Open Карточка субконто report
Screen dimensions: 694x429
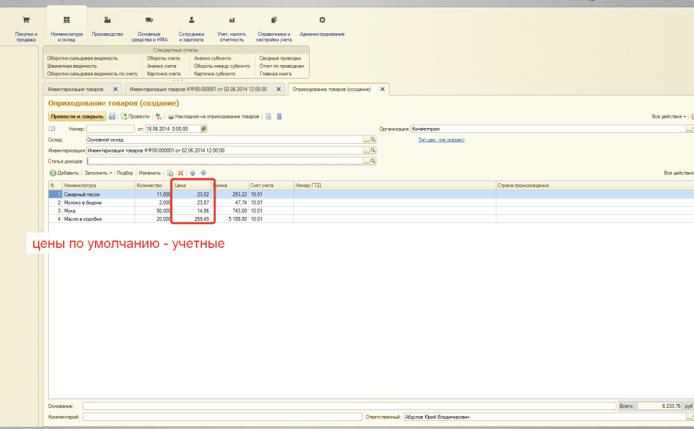(x=215, y=74)
